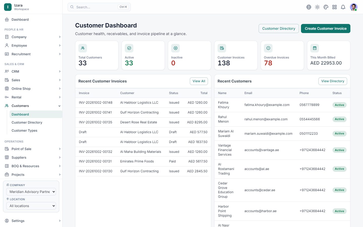Open the Company dropdown showing Meridian Advisory
The width and height of the screenshot is (363, 227).
pos(31,192)
